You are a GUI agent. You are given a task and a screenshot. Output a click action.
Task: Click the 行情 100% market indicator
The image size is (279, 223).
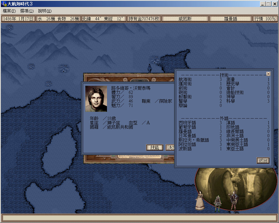tap(265, 19)
